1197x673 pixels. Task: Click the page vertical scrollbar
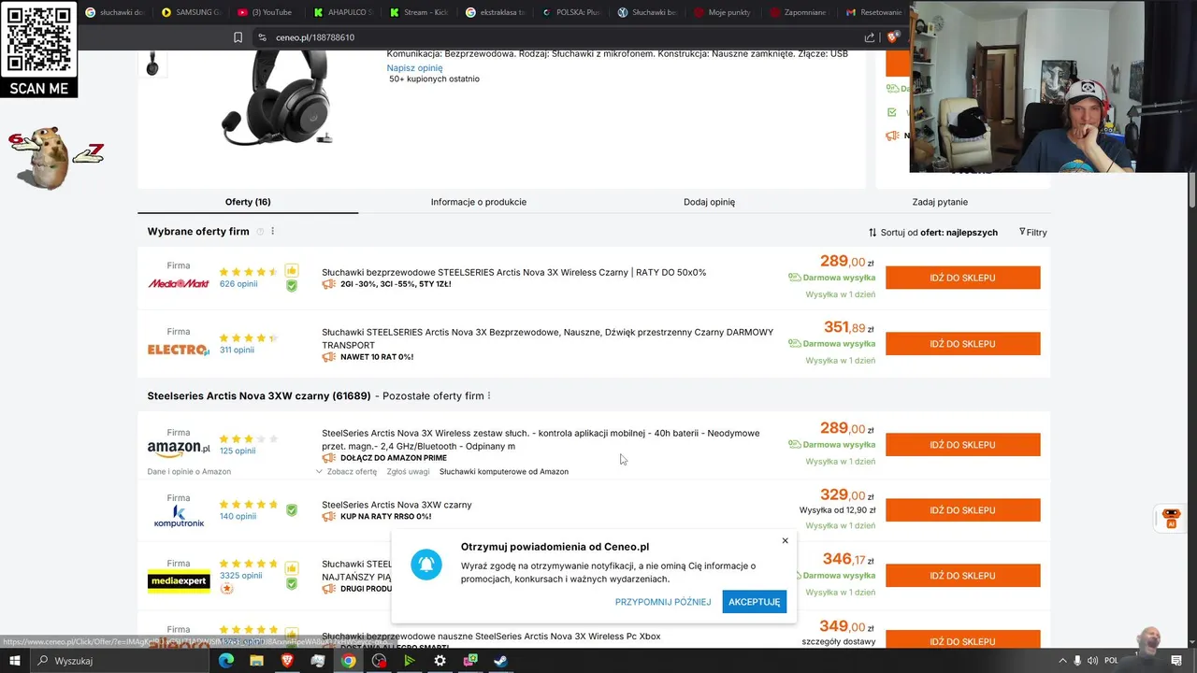(x=1192, y=187)
